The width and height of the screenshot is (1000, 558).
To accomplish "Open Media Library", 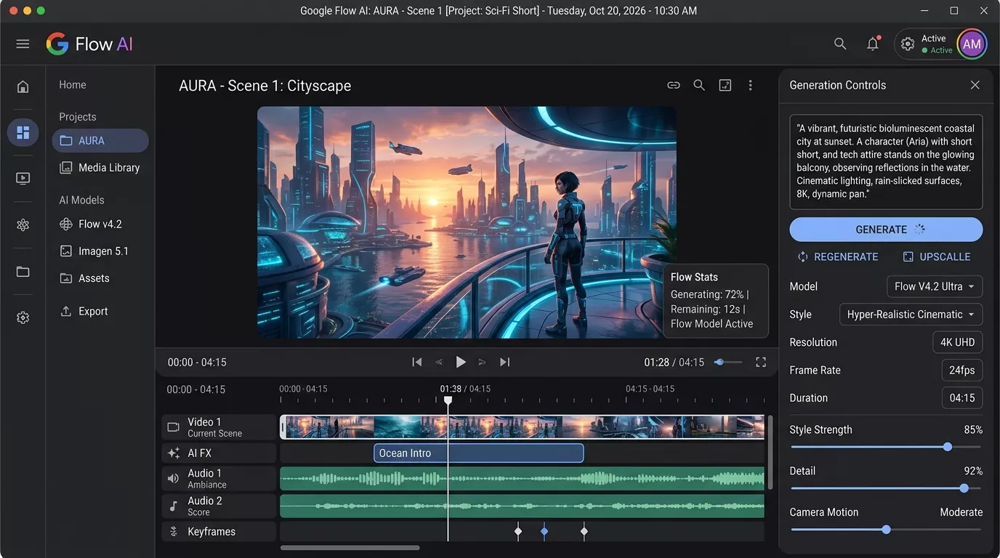I will click(x=100, y=167).
